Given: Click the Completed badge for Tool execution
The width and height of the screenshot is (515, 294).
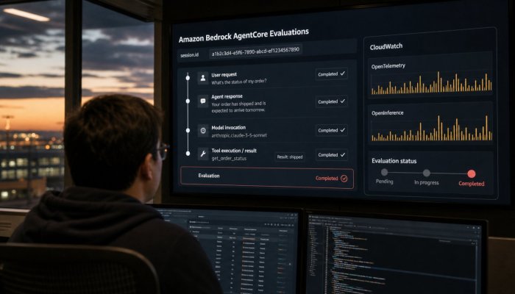Looking at the screenshot, I should click(x=331, y=155).
